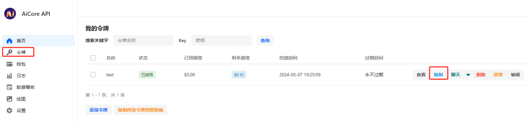This screenshot has height=127, width=529.
Task: Click the red 删除 delete button
Action: tap(481, 75)
